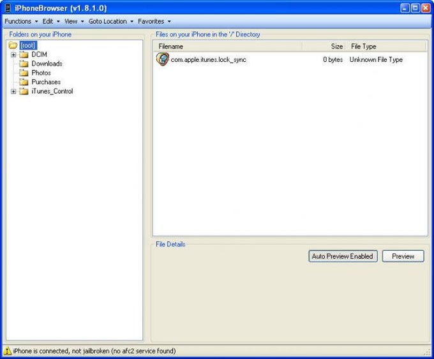Image resolution: width=434 pixels, height=359 pixels.
Task: Click the Favorites dropdown arrow
Action: [169, 22]
